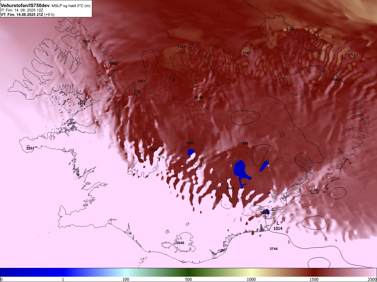
Task: Click the 1016 isobar label
Action: 250,5
